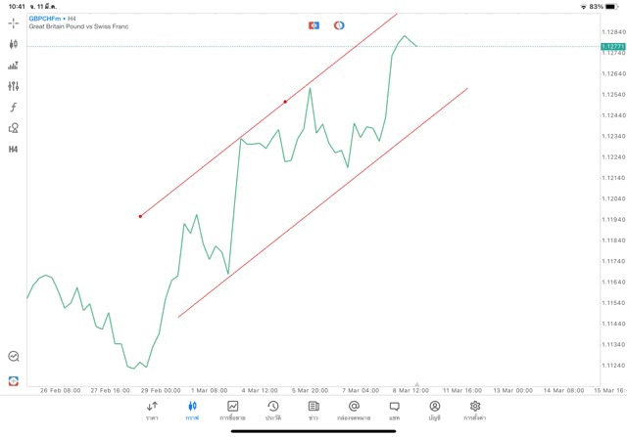Image resolution: width=627 pixels, height=437 pixels.
Task: Open the drawing objects shapes tool
Action: 13,128
